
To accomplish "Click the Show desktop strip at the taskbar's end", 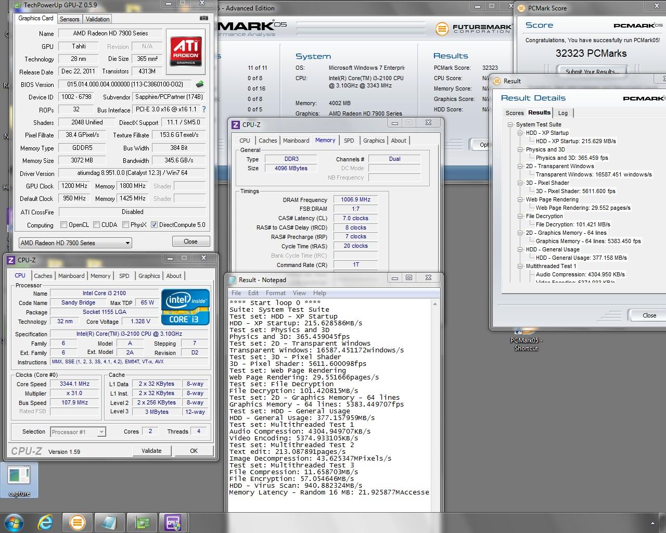I will point(662,522).
